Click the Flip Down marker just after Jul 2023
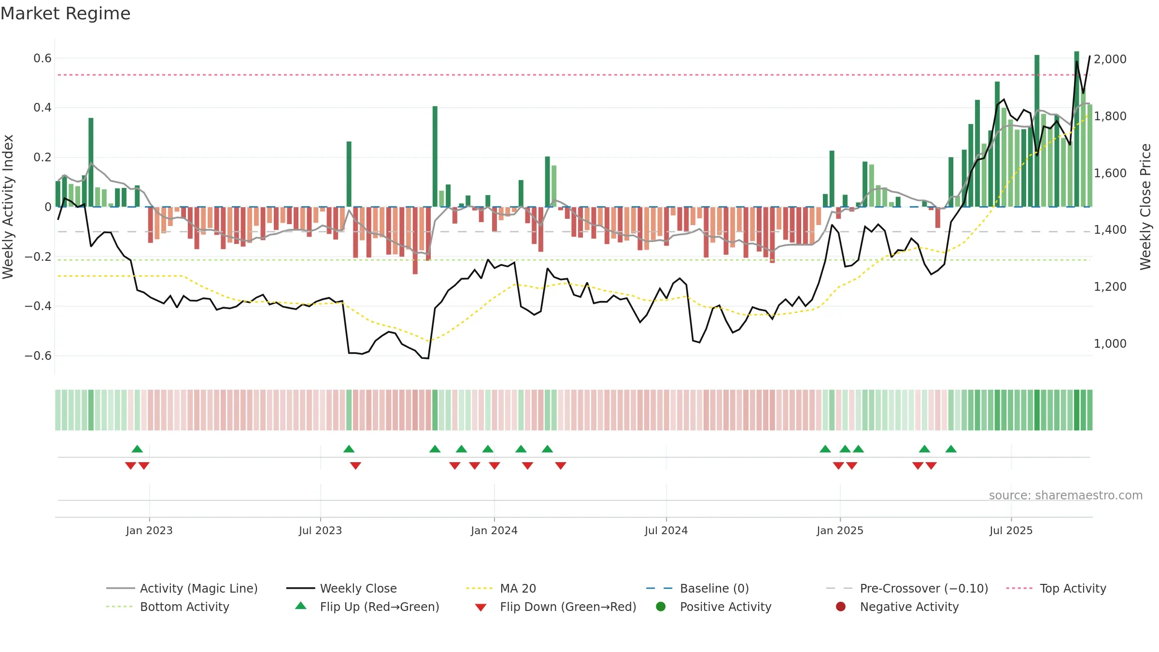The width and height of the screenshot is (1159, 652). [x=355, y=466]
